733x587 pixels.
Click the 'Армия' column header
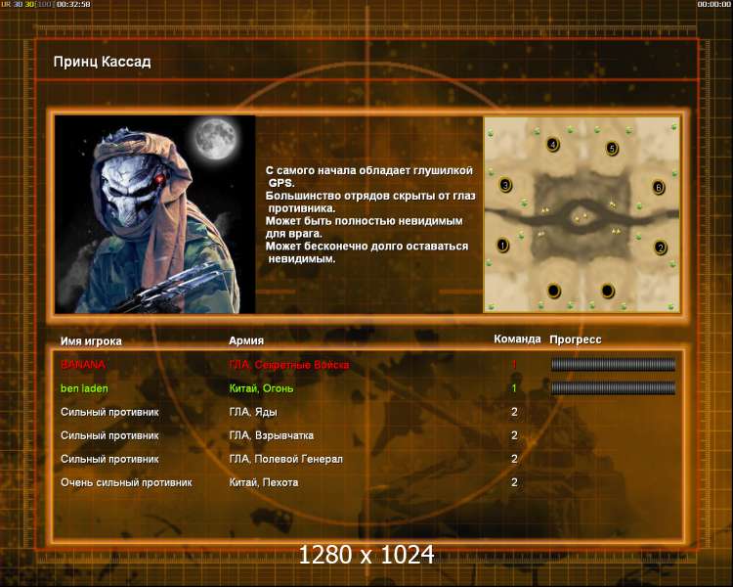[x=246, y=340]
